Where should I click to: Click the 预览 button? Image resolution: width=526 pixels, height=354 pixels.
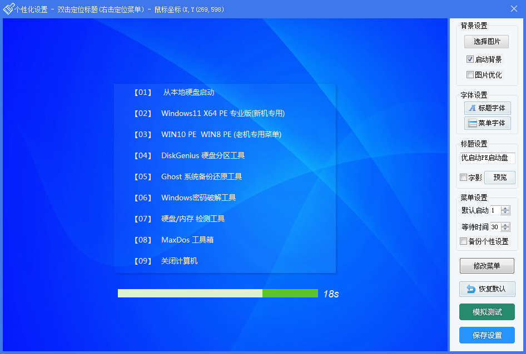500,178
